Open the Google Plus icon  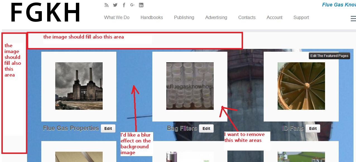tap(132, 5)
